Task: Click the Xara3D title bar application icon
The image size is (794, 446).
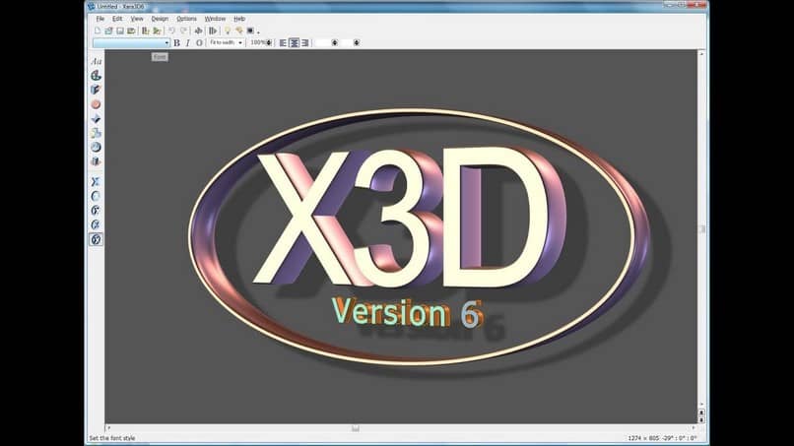Action: [92, 7]
